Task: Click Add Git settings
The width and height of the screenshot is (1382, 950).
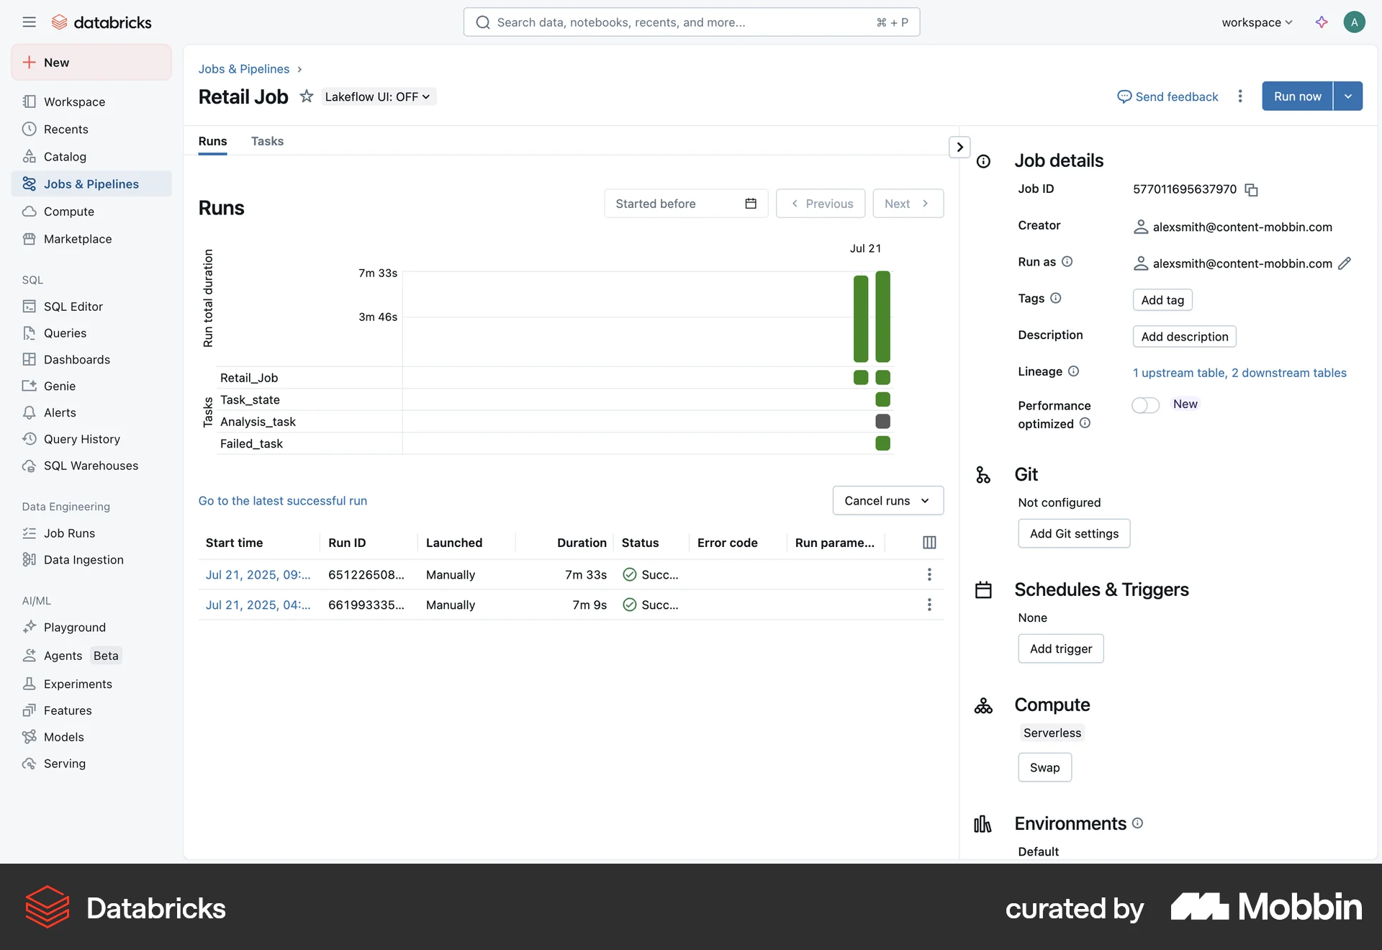Action: pyautogui.click(x=1073, y=533)
